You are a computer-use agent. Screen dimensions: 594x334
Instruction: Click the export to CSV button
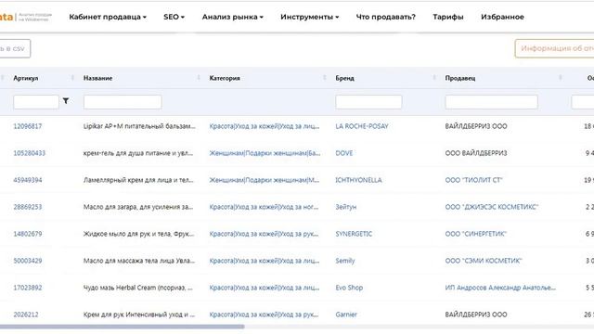point(15,48)
